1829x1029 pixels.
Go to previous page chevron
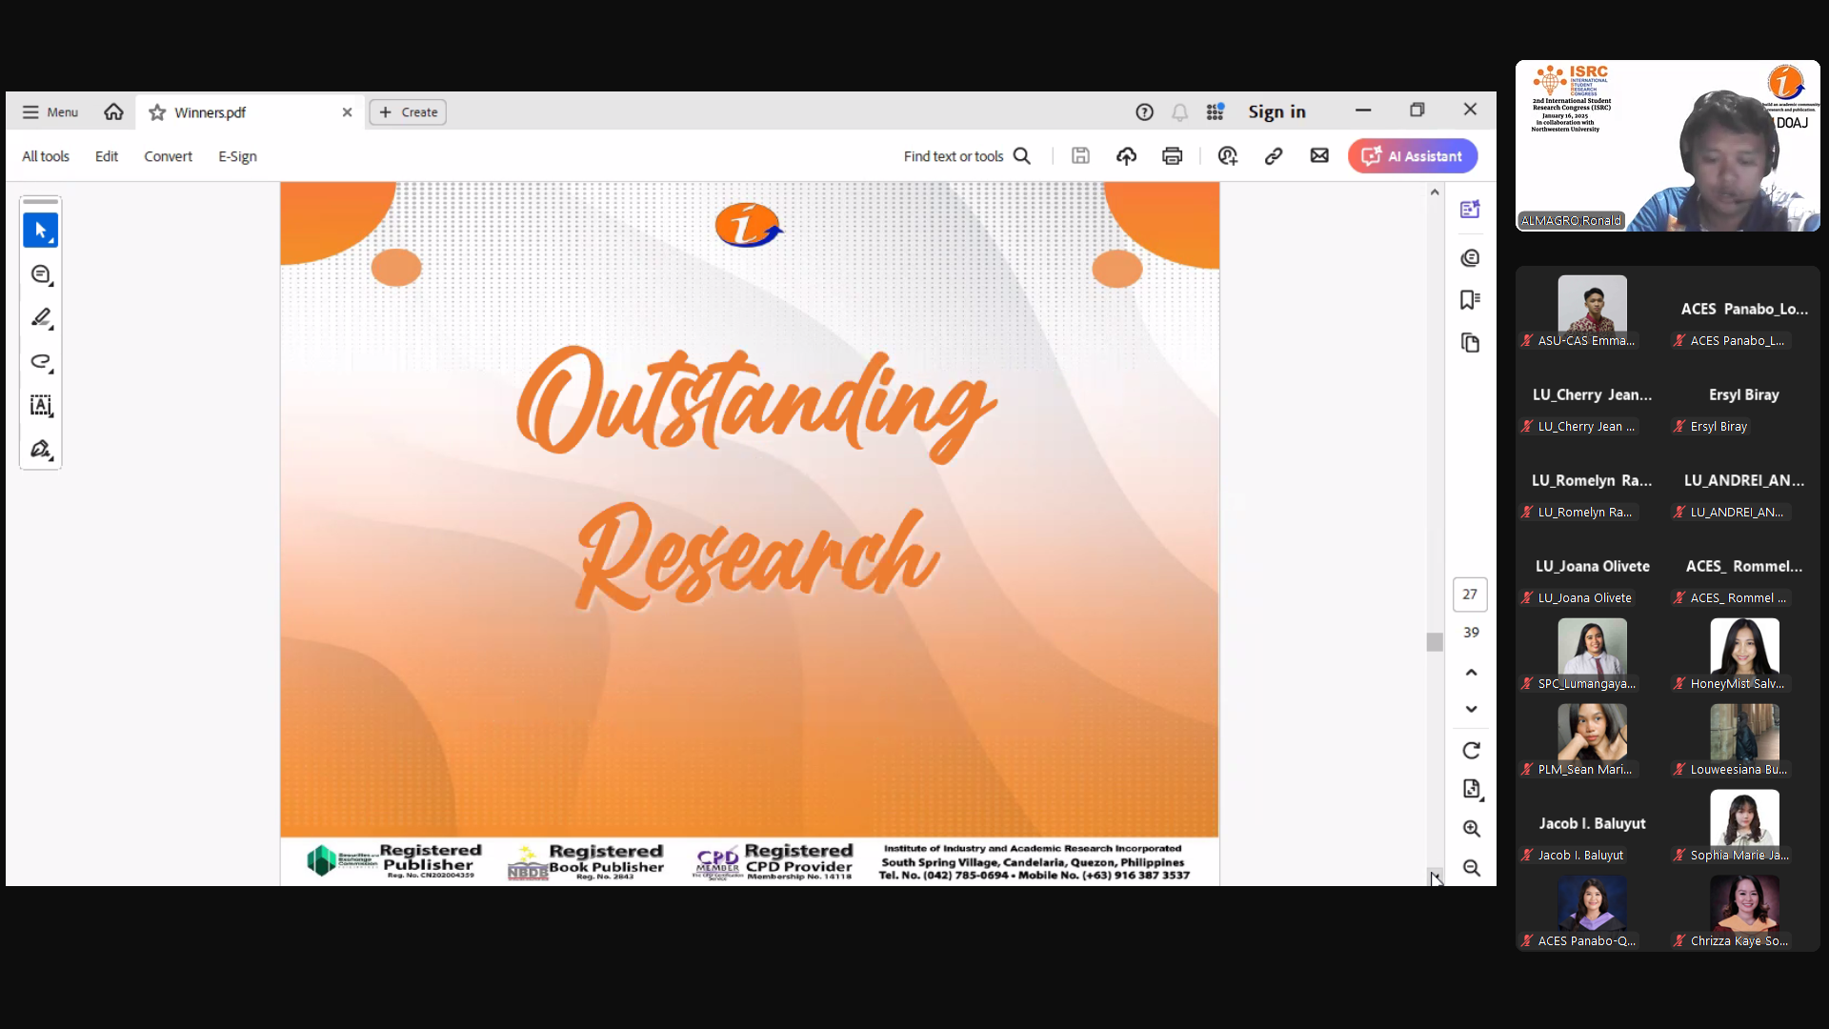click(1471, 673)
